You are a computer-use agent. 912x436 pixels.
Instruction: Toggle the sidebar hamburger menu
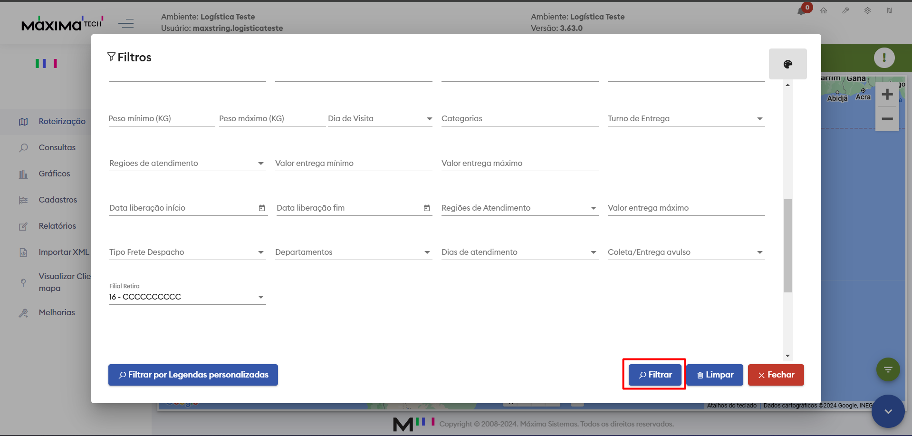click(x=126, y=23)
